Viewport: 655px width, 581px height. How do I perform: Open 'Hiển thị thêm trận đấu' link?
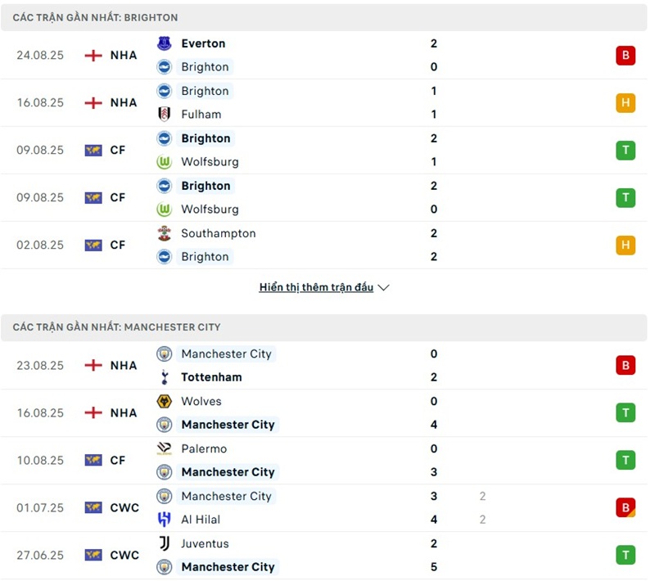(316, 288)
